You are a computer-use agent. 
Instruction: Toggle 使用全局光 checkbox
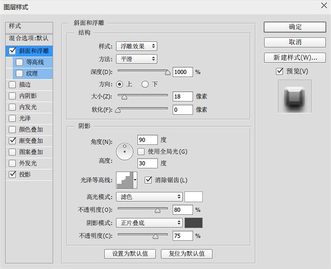point(141,152)
